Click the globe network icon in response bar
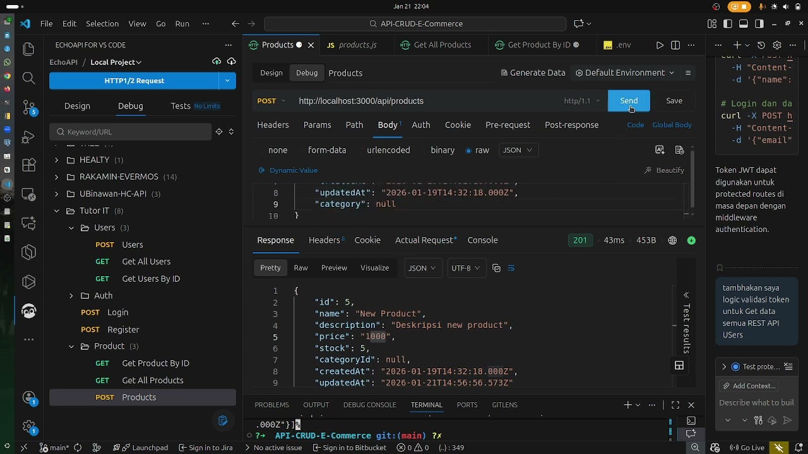The image size is (808, 454). pos(672,240)
